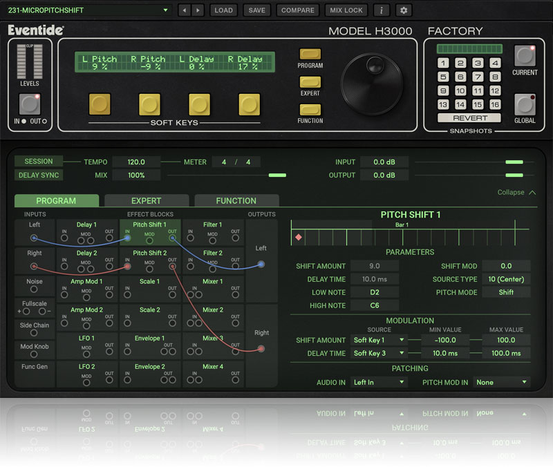553x467 pixels.
Task: Click the info 'i' button
Action: pyautogui.click(x=382, y=10)
